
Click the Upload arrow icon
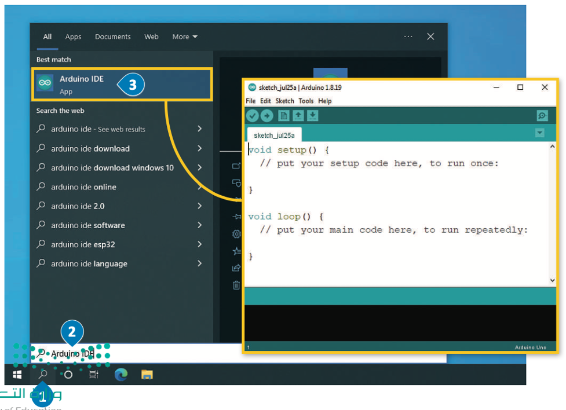click(266, 116)
